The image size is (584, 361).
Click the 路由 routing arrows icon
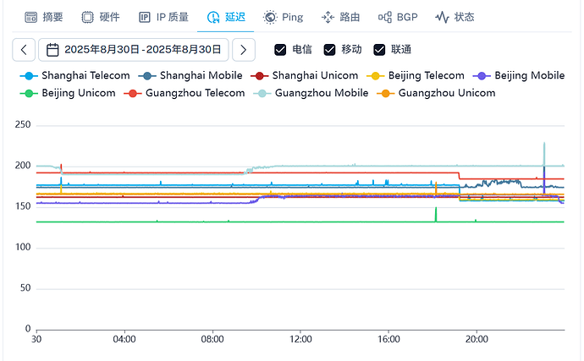click(328, 17)
